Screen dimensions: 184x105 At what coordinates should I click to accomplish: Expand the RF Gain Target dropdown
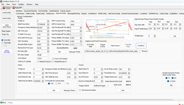43,55
